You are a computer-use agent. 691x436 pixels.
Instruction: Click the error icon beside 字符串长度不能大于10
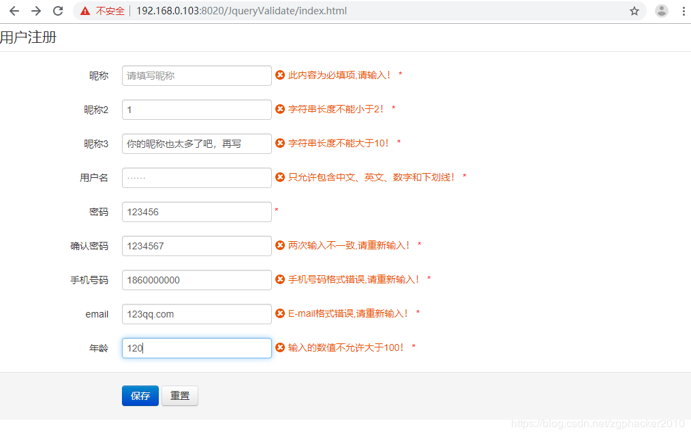[x=280, y=142]
